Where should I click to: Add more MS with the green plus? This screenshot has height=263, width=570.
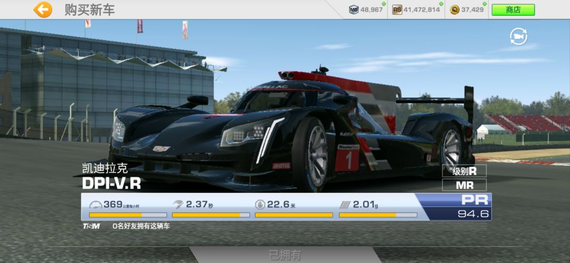tap(384, 4)
